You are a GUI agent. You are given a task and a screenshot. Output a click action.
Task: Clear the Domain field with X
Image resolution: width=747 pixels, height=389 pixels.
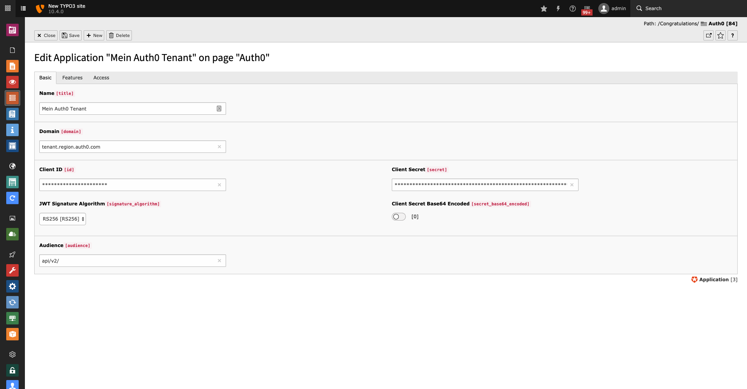point(219,147)
